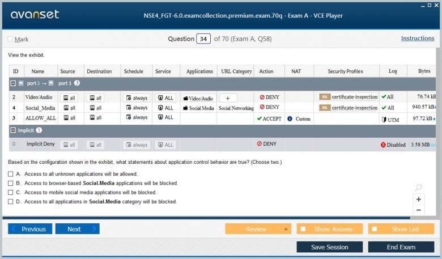Check answer A about unknown applications

pyautogui.click(x=11, y=174)
